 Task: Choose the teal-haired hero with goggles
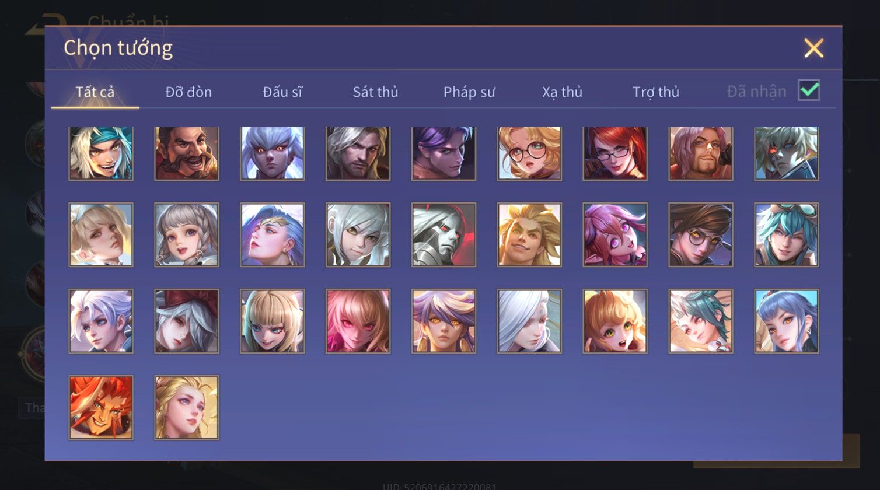787,235
